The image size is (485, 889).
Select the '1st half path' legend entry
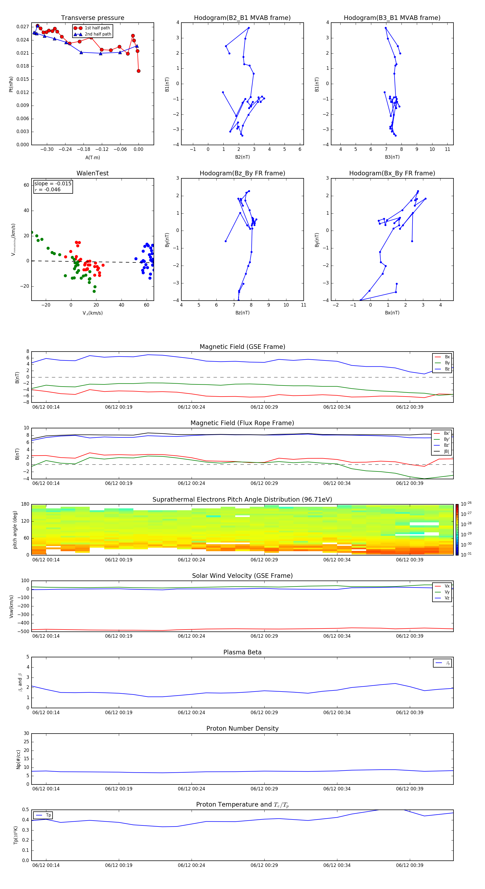[x=92, y=28]
